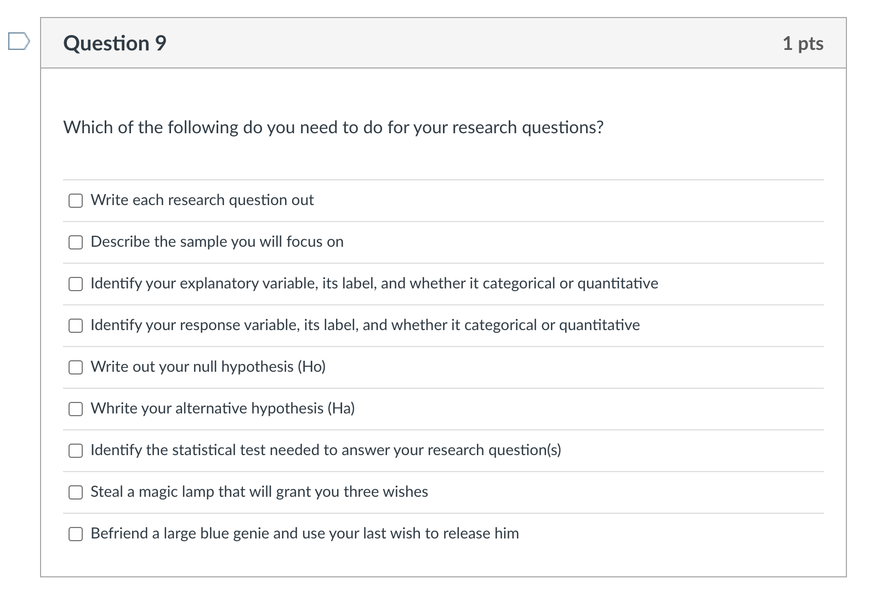Screen dimensions: 893x607
Task: Check 'Whrite your alternative hypothesis (Ha)'
Action: (75, 409)
